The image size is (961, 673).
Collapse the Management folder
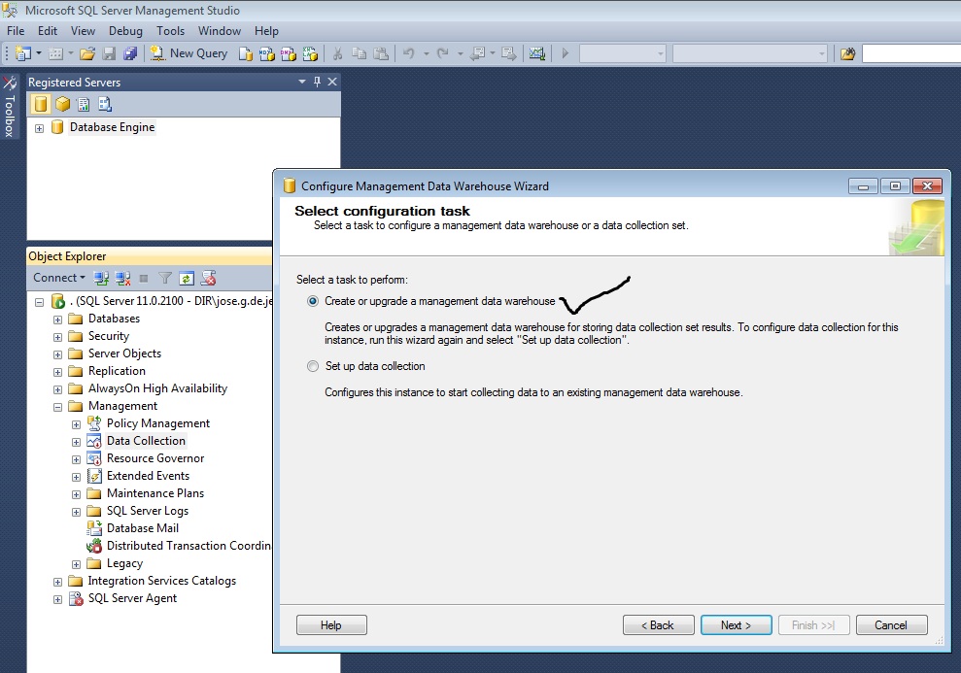57,407
